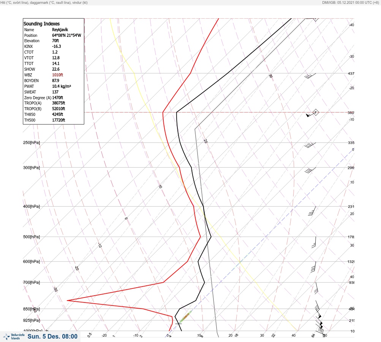Click the '700[hPa]' pressure label
The height and width of the screenshot is (342, 381).
[32, 282]
